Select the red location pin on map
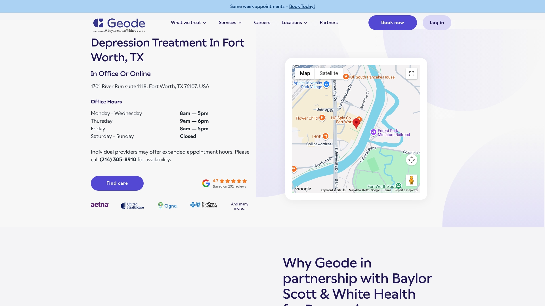This screenshot has height=306, width=545. pos(356,124)
